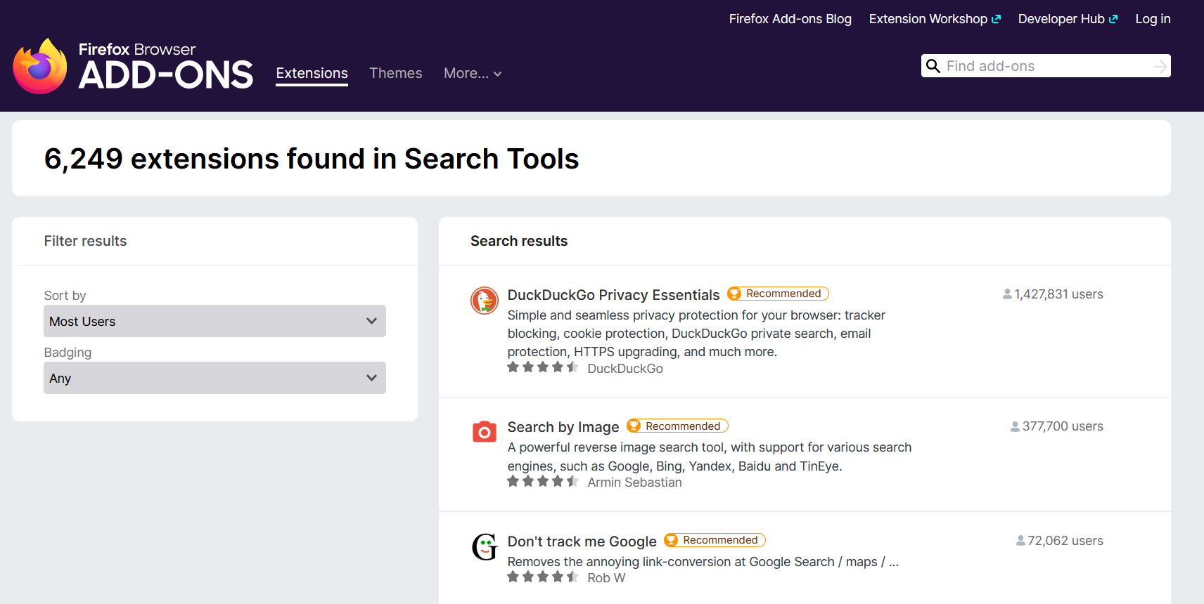This screenshot has height=604, width=1204.
Task: Click author name DuckDuckGo
Action: pos(625,369)
